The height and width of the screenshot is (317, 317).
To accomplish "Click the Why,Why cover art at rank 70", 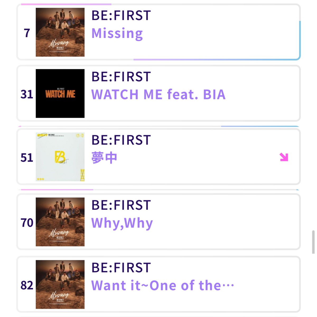I will pos(60,222).
